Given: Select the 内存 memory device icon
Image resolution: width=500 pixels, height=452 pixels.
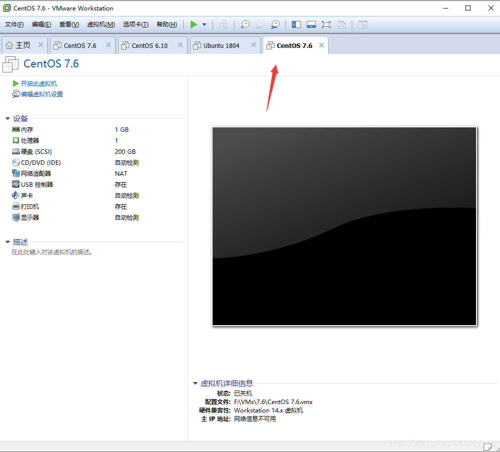Looking at the screenshot, I should pyautogui.click(x=15, y=129).
